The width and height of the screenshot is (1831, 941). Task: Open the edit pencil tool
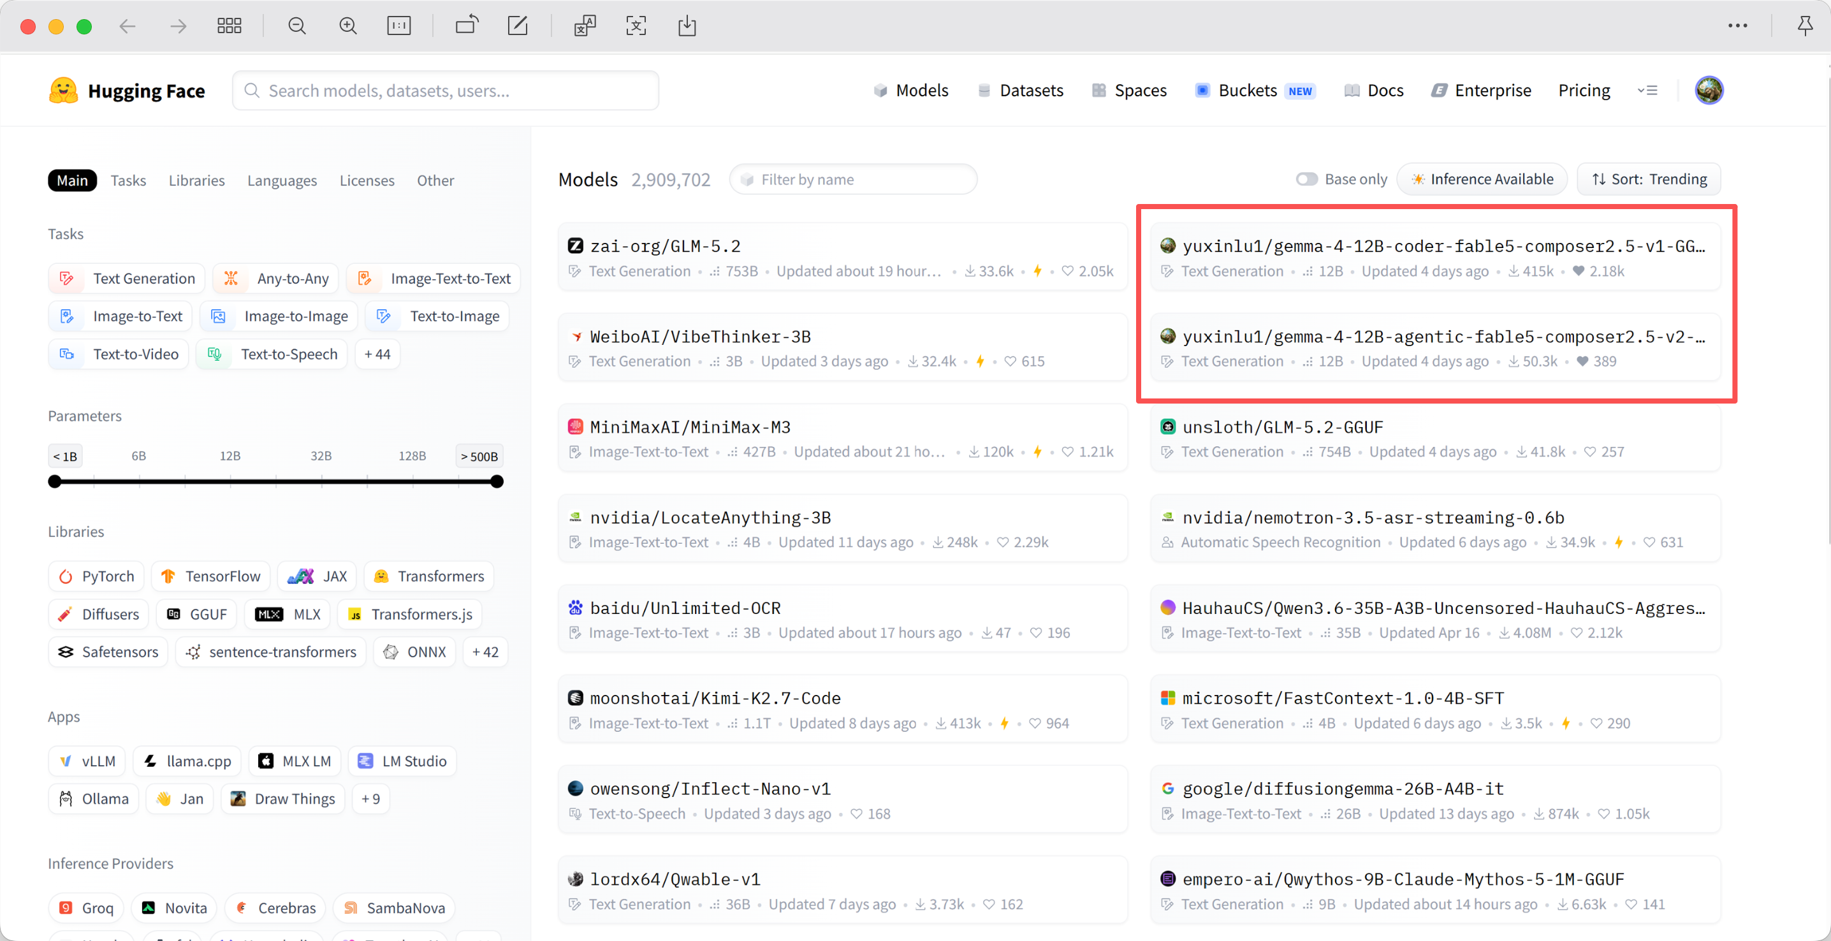point(518,26)
